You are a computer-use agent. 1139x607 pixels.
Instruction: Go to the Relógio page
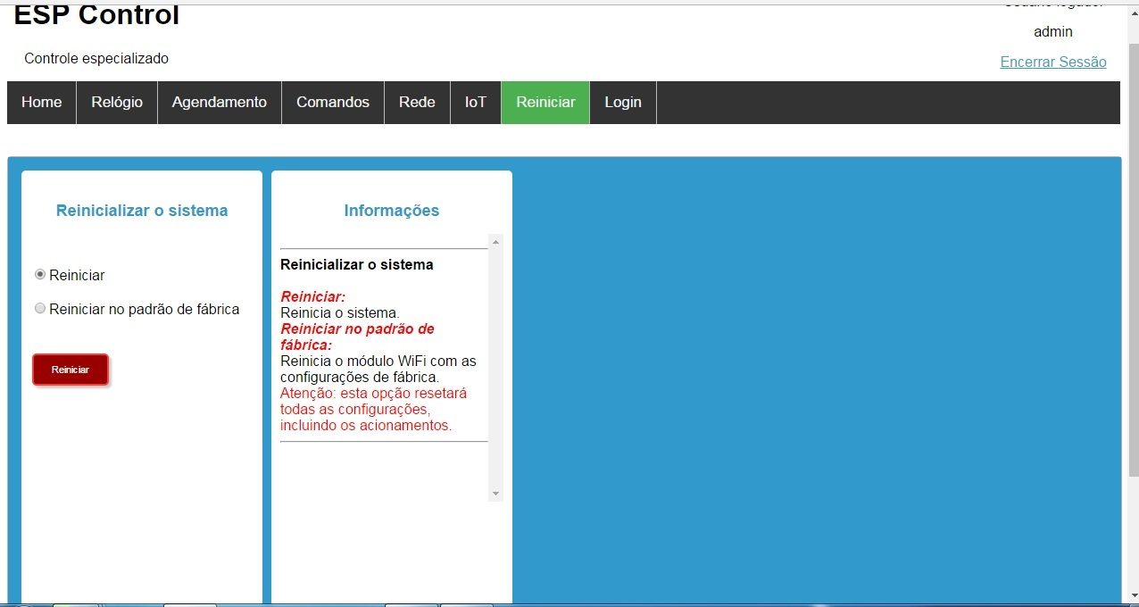[117, 103]
